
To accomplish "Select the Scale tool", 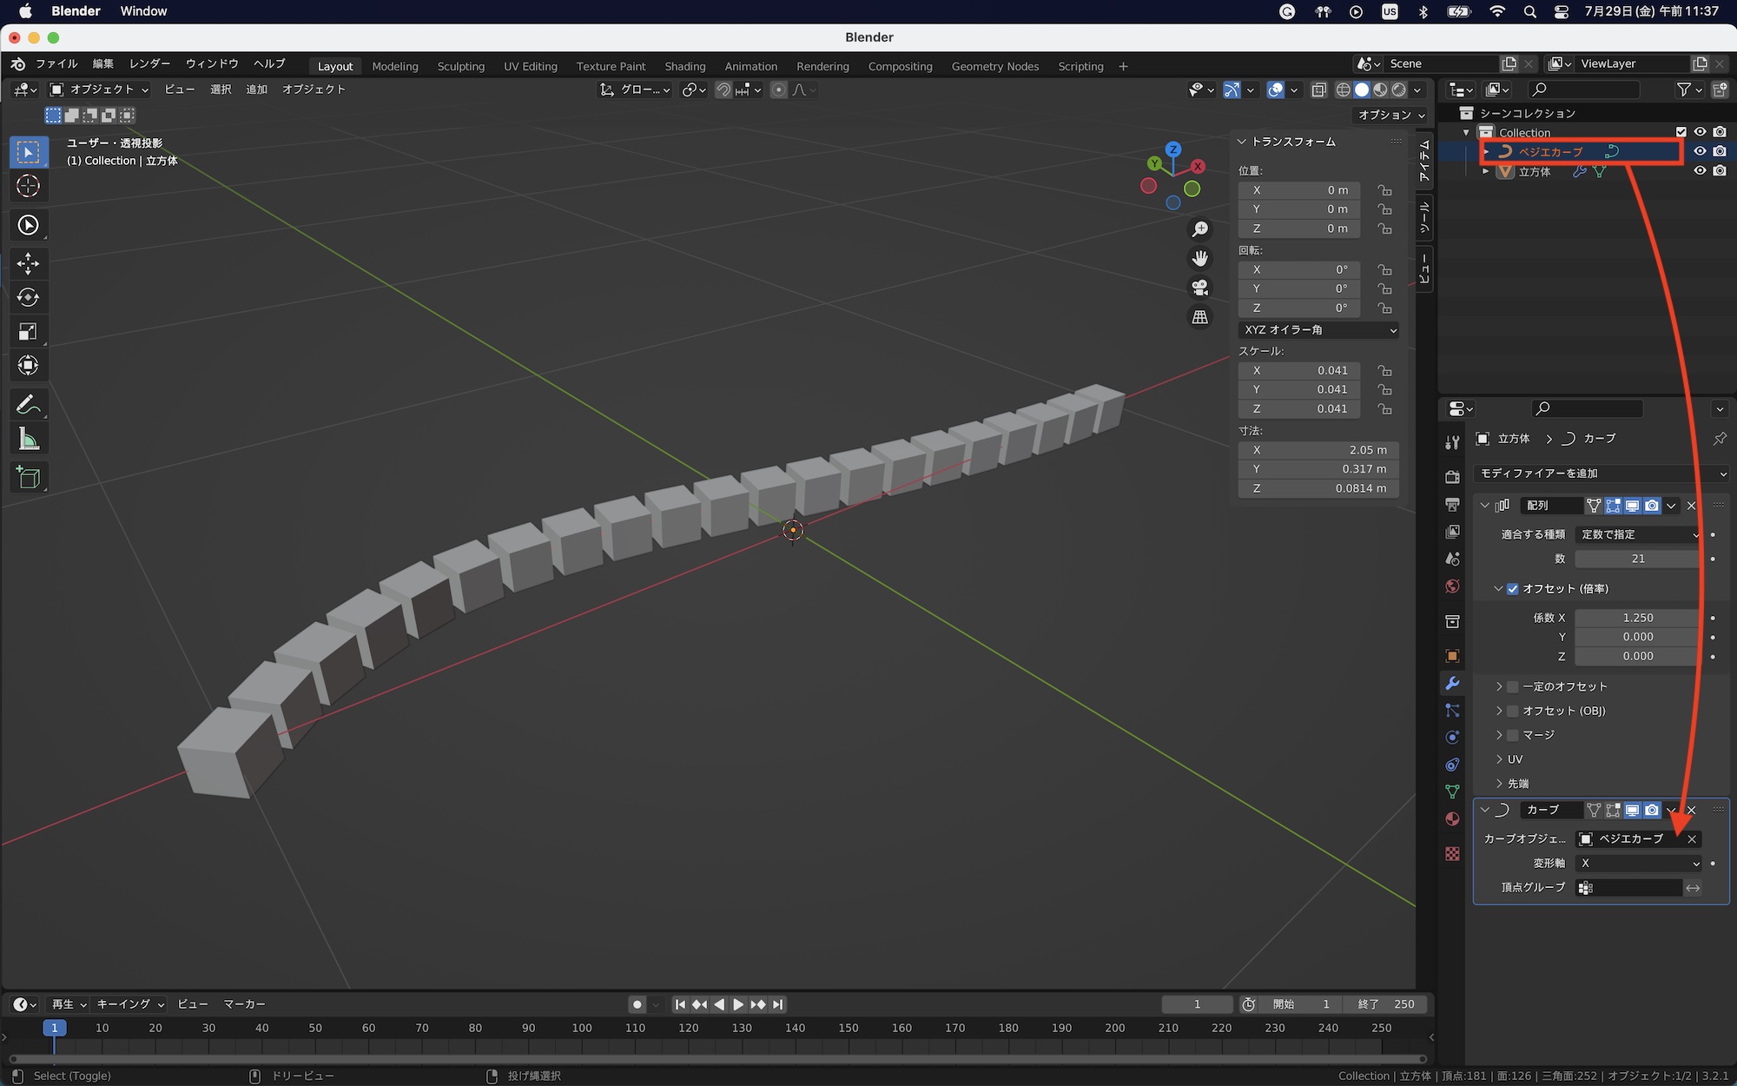I will [28, 331].
